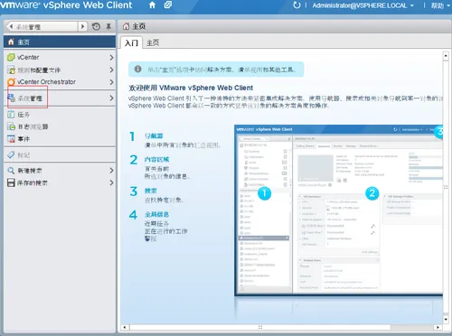Click the vSphere Web Client preview image
The width and height of the screenshot is (452, 336).
339,210
